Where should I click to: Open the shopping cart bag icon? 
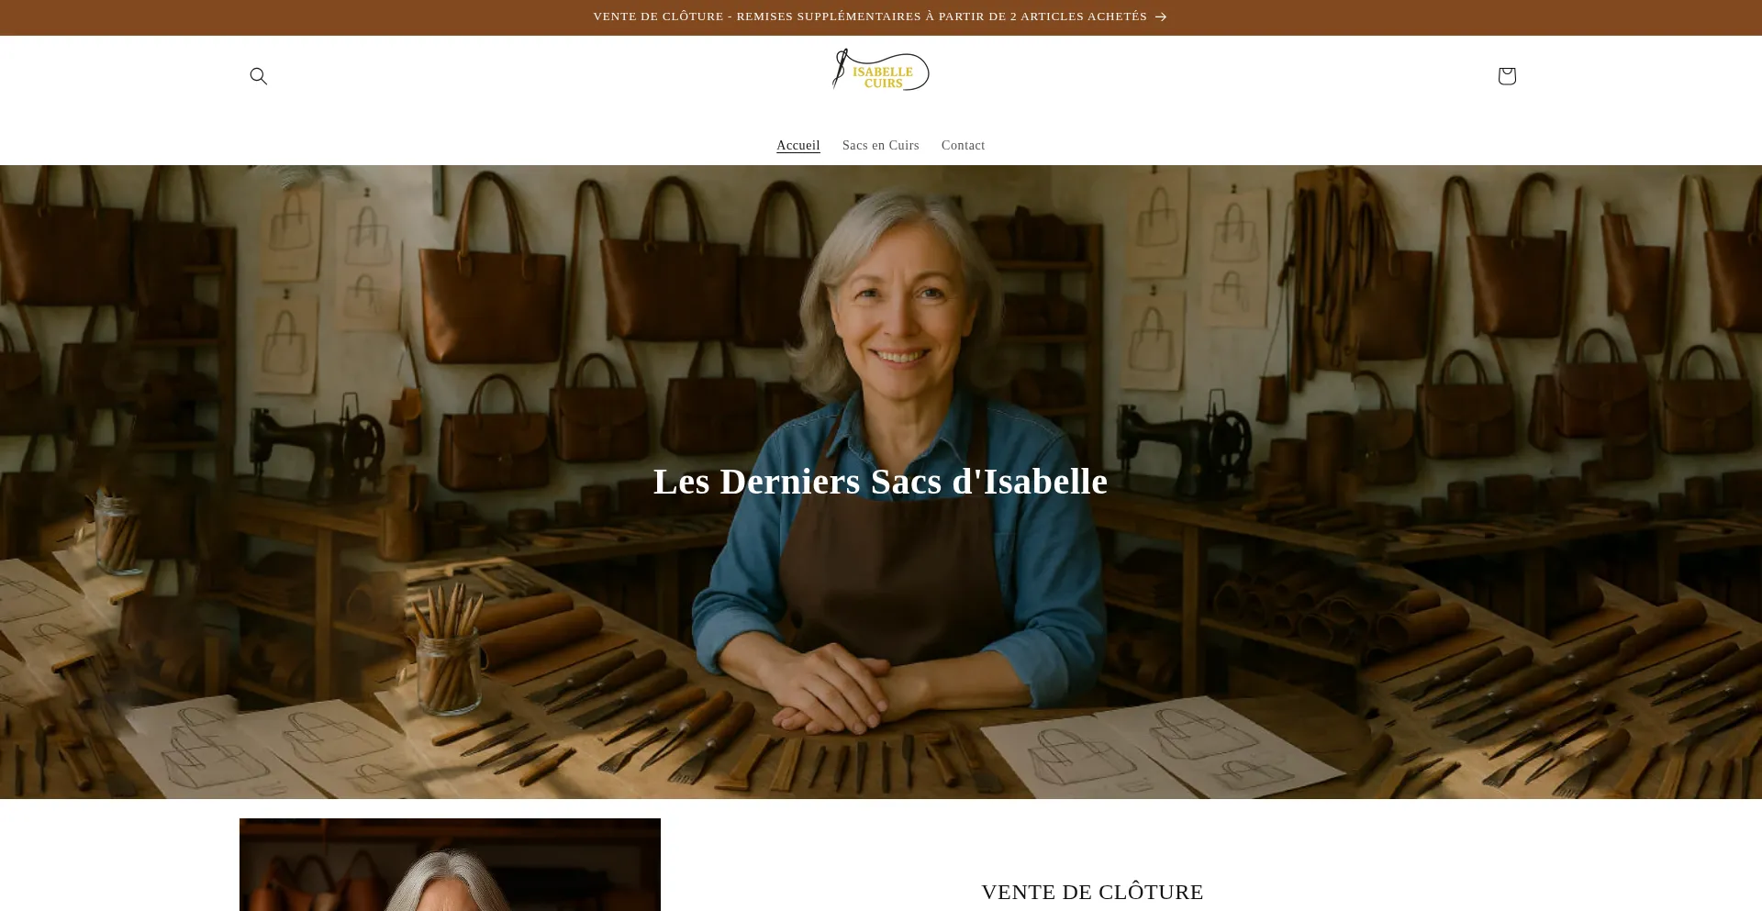[1507, 76]
